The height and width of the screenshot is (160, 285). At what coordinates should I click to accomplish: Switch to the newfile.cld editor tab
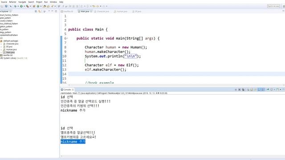[x=67, y=12]
